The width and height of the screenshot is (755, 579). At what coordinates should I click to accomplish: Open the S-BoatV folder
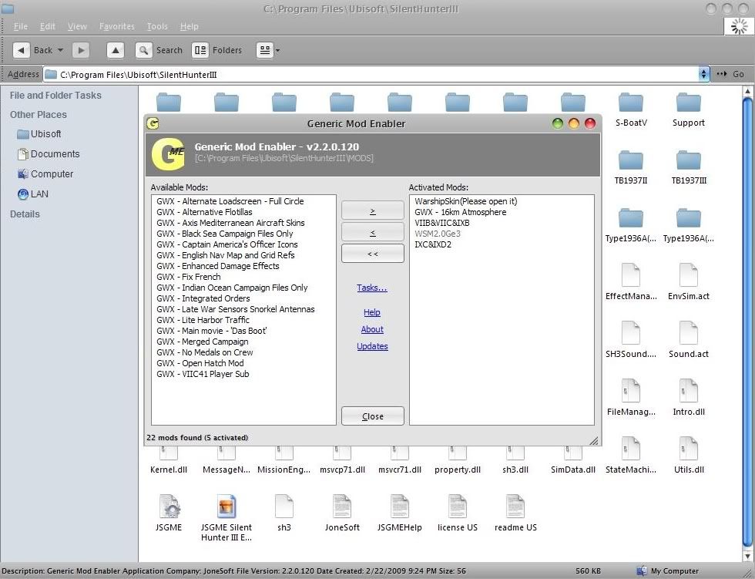[x=631, y=103]
